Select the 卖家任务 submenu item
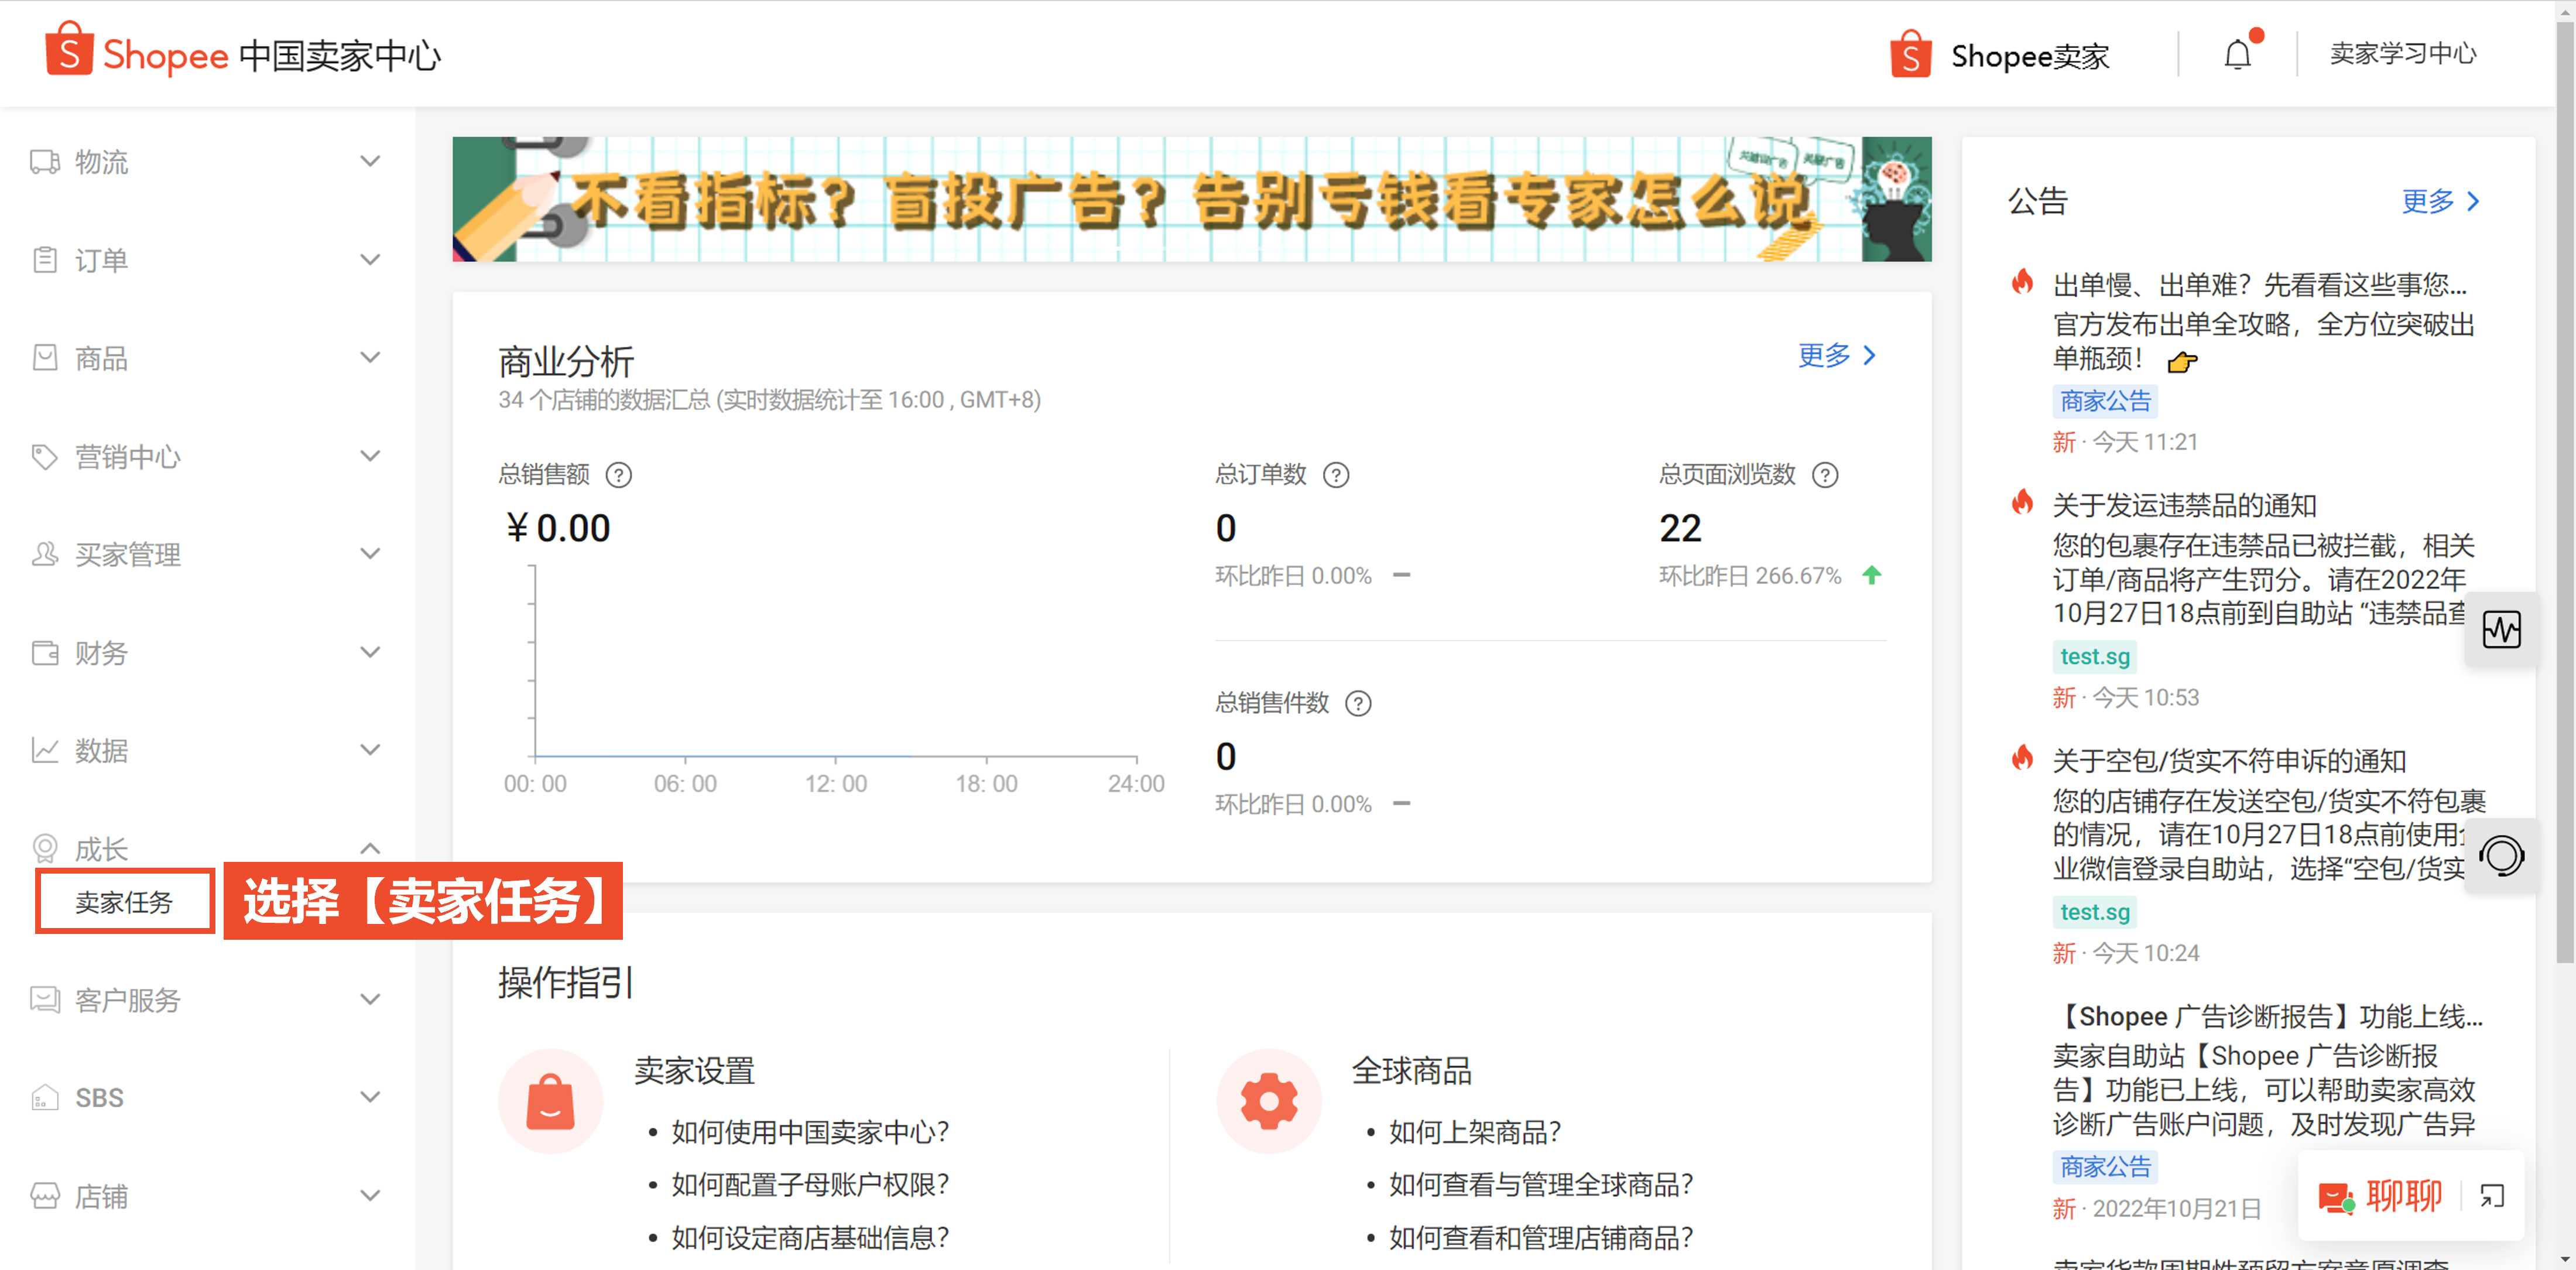2576x1270 pixels. tap(125, 901)
